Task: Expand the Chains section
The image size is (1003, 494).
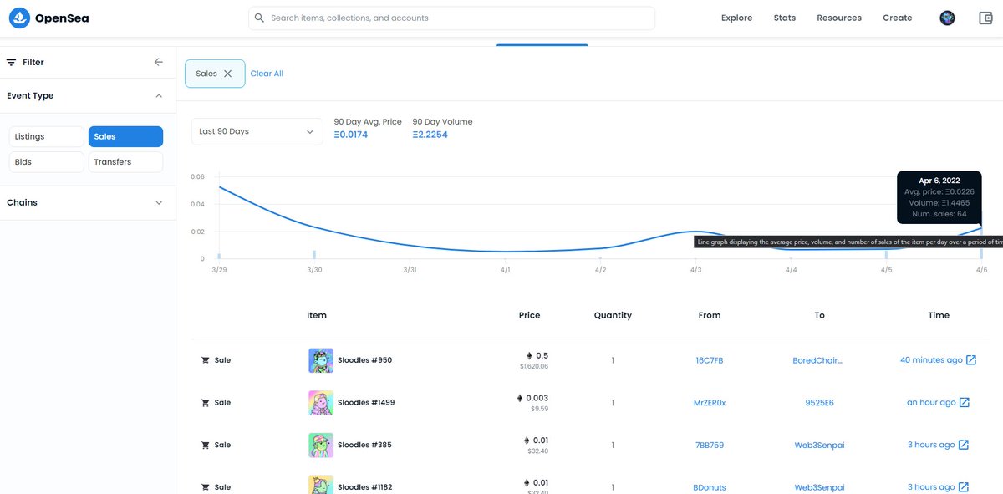Action: [159, 202]
